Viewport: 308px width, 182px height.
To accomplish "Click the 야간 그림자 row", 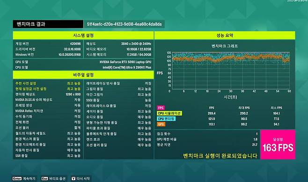I will click(118, 95).
